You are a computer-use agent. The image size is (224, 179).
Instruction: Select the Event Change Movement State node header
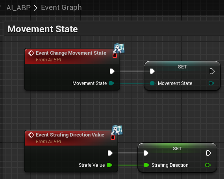click(72, 56)
